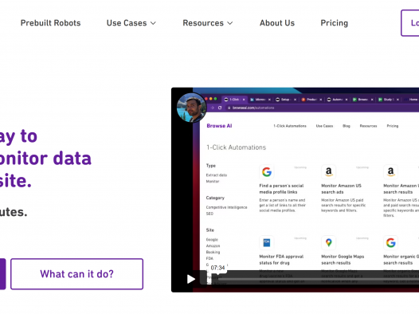Click the "What can it do?" button
419x314 pixels.
click(77, 274)
